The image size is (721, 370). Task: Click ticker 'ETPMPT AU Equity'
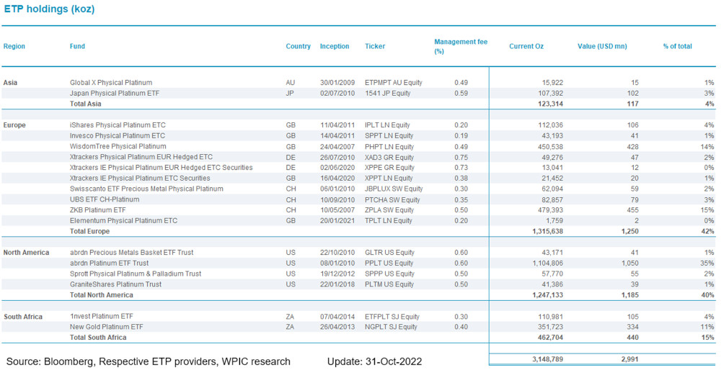coord(394,83)
